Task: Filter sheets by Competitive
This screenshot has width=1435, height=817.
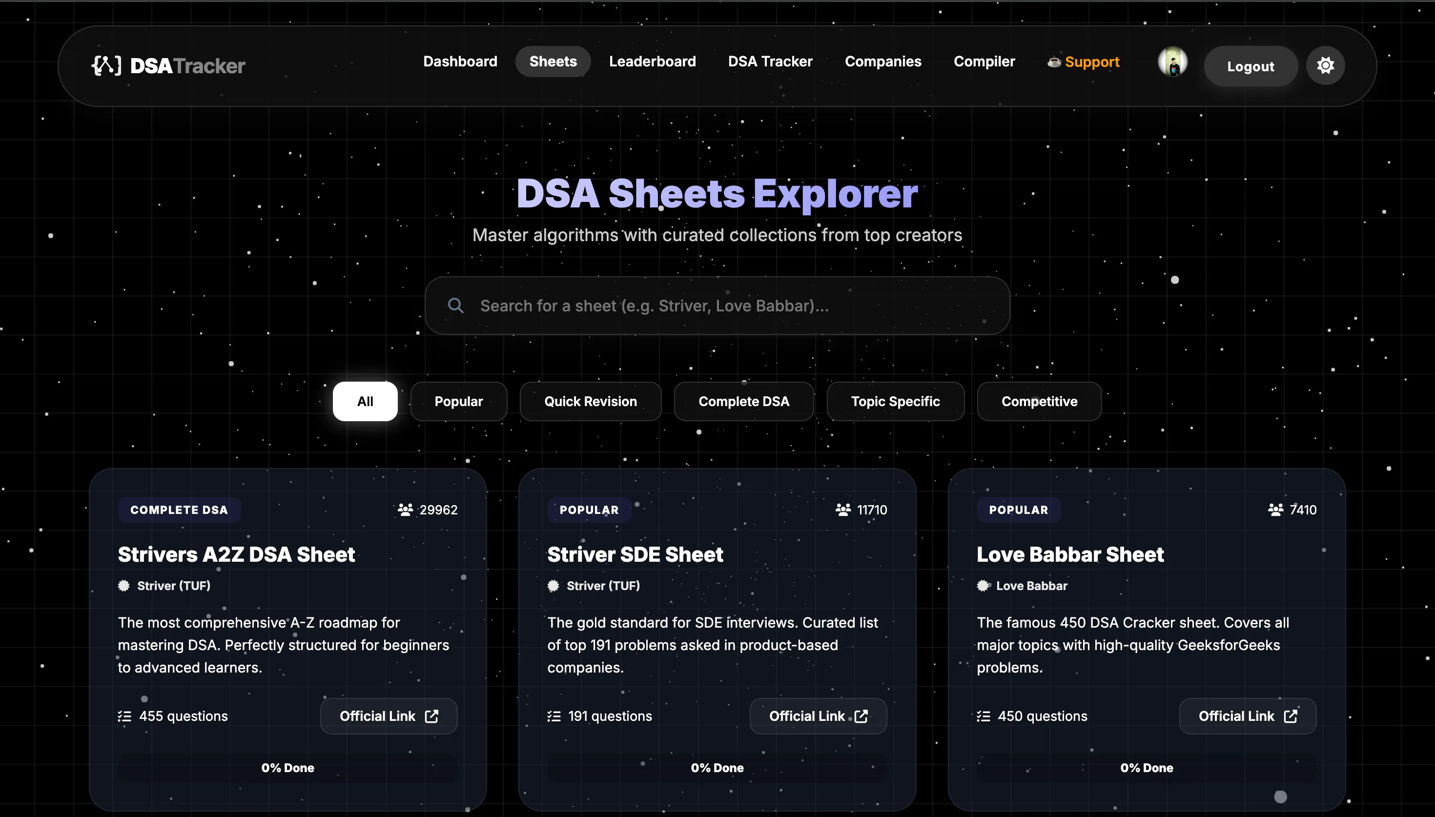Action: tap(1039, 401)
